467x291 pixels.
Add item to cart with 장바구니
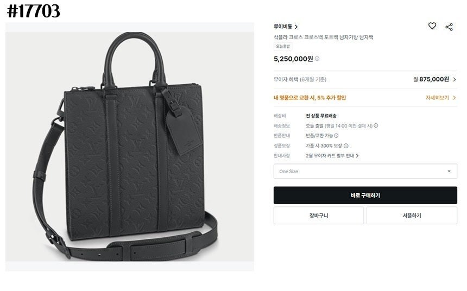tap(319, 216)
